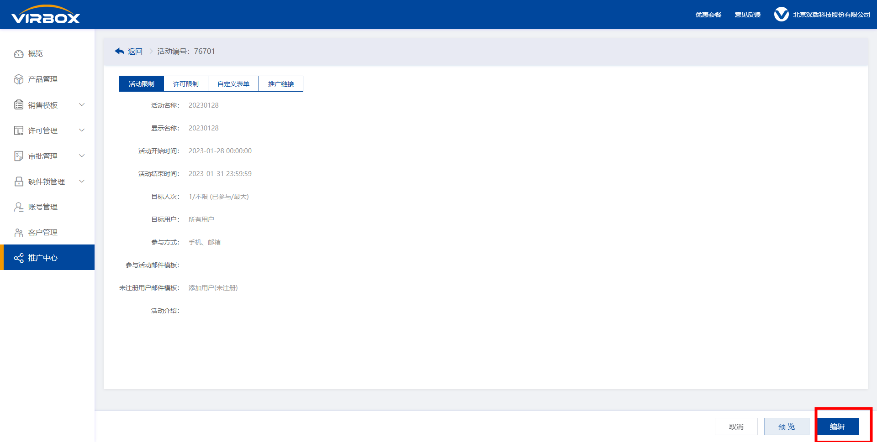Go to 账号管理 in the sidebar
This screenshot has height=442, width=877.
point(48,207)
